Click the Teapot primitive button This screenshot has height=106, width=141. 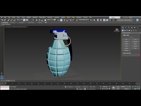click(x=126, y=48)
